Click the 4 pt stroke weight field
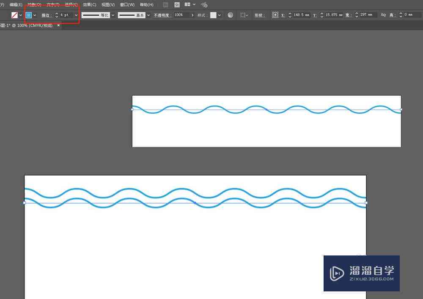This screenshot has height=299, width=423. tap(66, 15)
